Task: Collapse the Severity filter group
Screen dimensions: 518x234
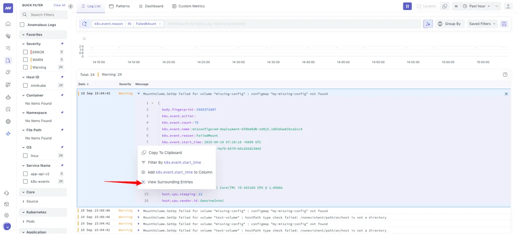Action: point(23,44)
